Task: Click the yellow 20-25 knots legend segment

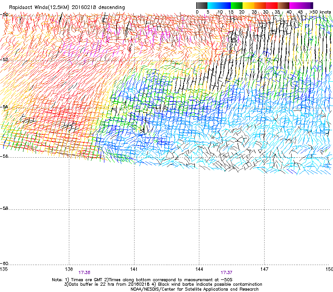Action: pyautogui.click(x=248, y=5)
